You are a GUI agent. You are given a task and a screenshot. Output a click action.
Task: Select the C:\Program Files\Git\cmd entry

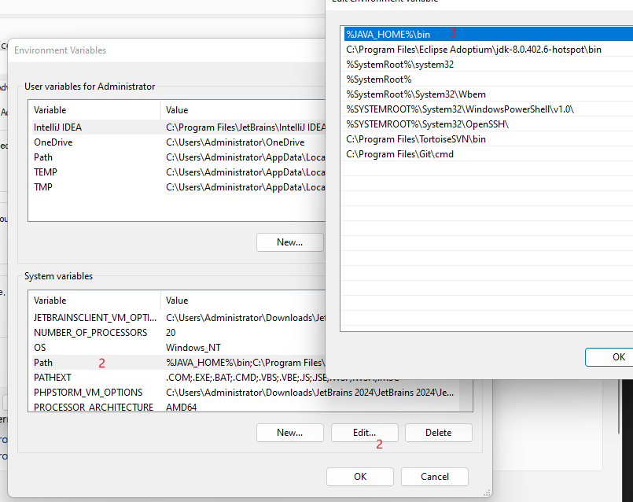tap(488, 154)
